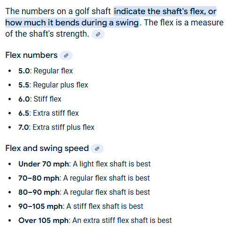The height and width of the screenshot is (230, 229).
Task: Click the "90–105 mph" stiff flex entry
Action: click(81, 206)
